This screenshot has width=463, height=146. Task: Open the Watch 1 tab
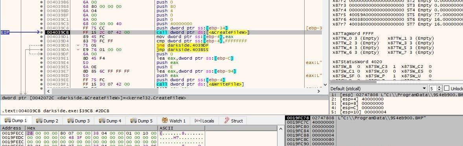coord(174,120)
